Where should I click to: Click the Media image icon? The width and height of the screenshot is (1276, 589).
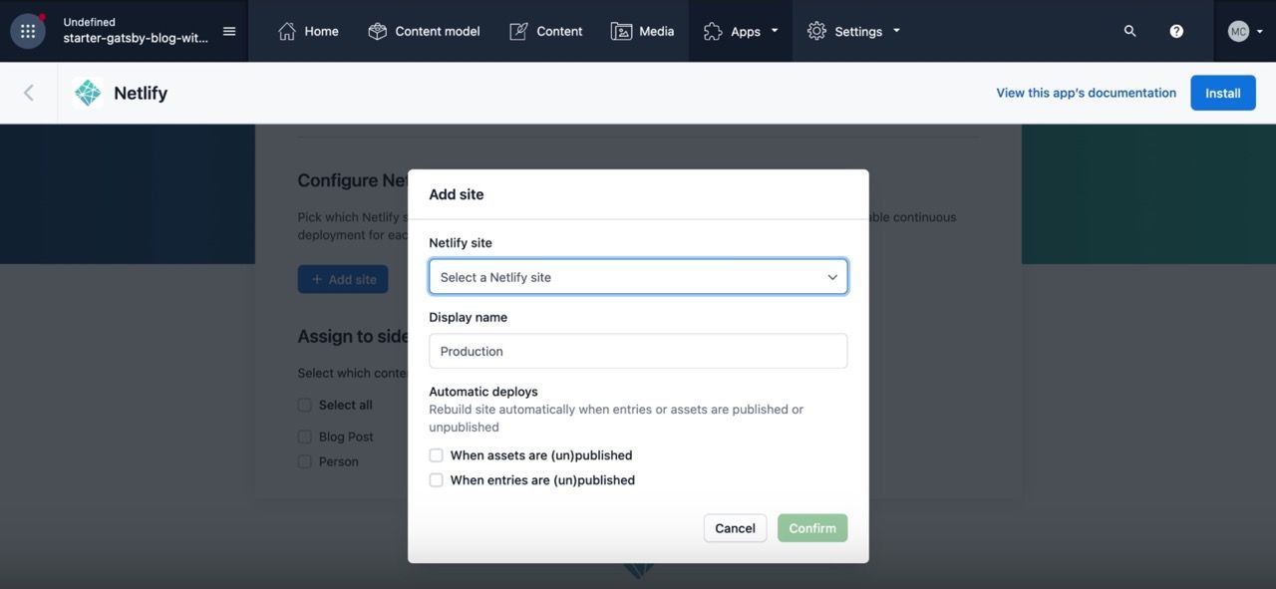(x=621, y=31)
